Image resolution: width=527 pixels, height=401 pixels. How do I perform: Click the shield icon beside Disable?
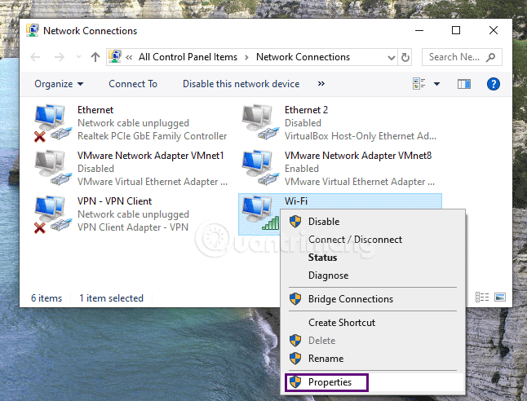(295, 222)
